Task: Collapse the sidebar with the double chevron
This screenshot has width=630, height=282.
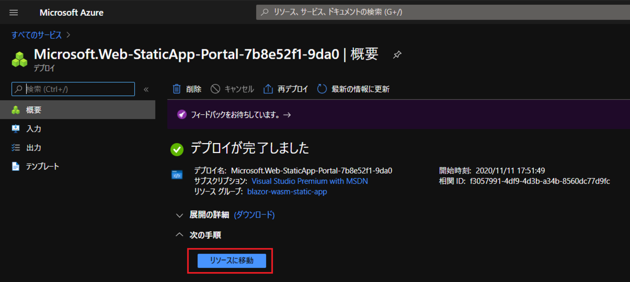Action: tap(146, 90)
